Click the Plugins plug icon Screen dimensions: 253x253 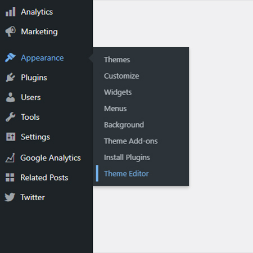[10, 78]
